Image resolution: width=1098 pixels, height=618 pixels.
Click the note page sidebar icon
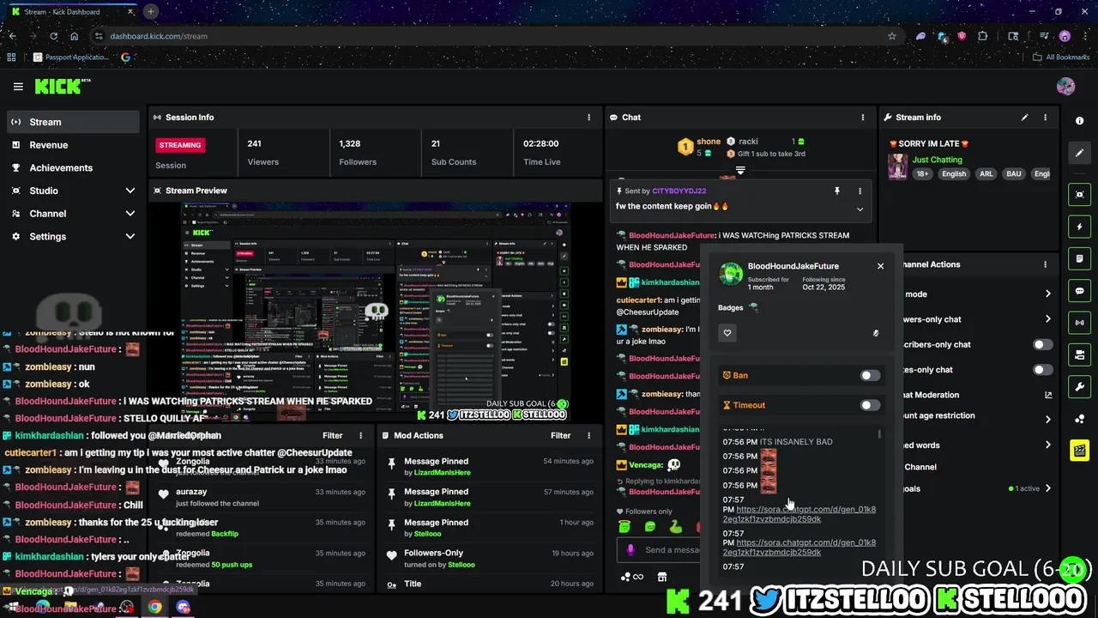pyautogui.click(x=1079, y=258)
